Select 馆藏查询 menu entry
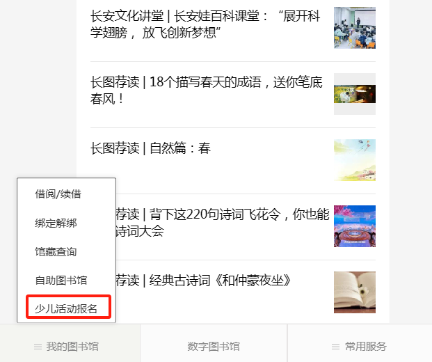Image resolution: width=432 pixels, height=362 pixels. (56, 252)
